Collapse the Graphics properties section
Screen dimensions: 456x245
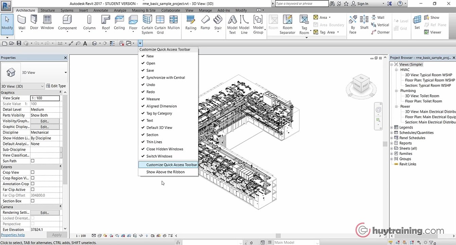(60, 92)
